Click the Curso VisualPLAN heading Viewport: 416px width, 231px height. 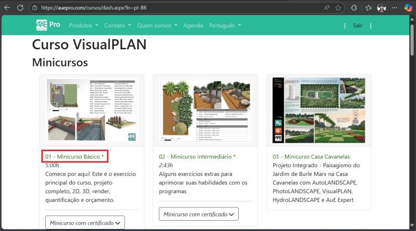(x=89, y=44)
